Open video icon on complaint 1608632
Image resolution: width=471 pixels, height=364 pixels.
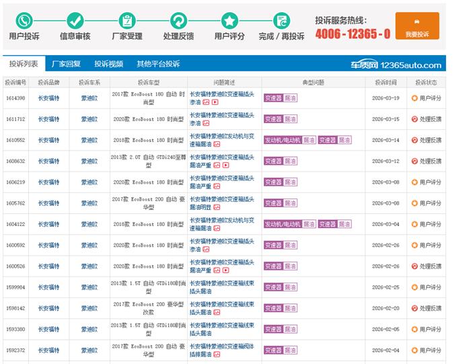click(226, 166)
